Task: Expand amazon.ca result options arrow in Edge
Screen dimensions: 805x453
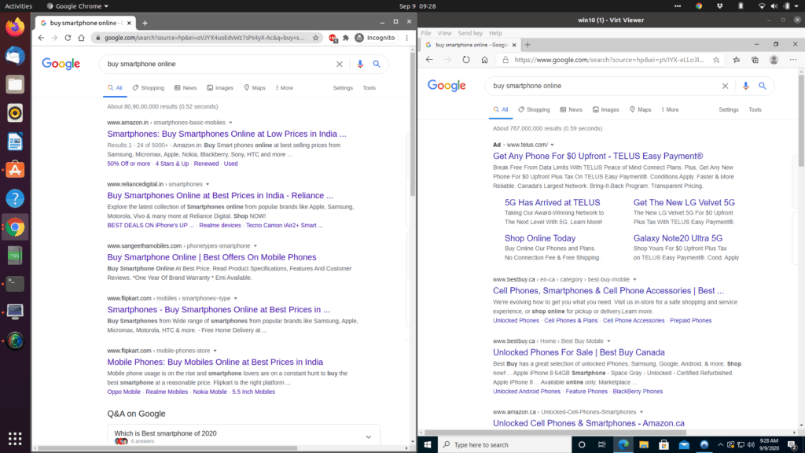Action: 641,412
